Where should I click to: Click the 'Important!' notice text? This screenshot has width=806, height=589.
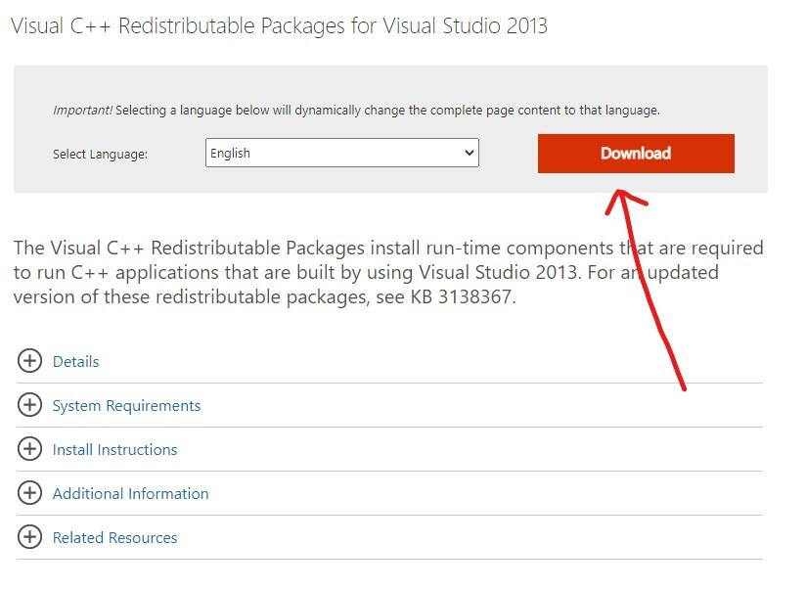point(82,110)
